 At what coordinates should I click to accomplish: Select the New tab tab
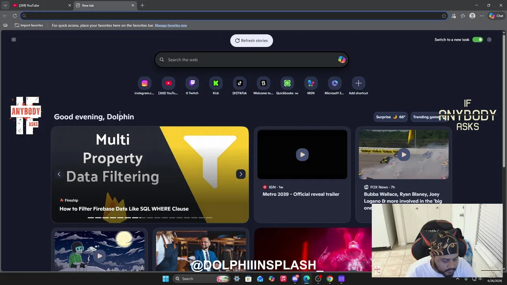click(105, 6)
